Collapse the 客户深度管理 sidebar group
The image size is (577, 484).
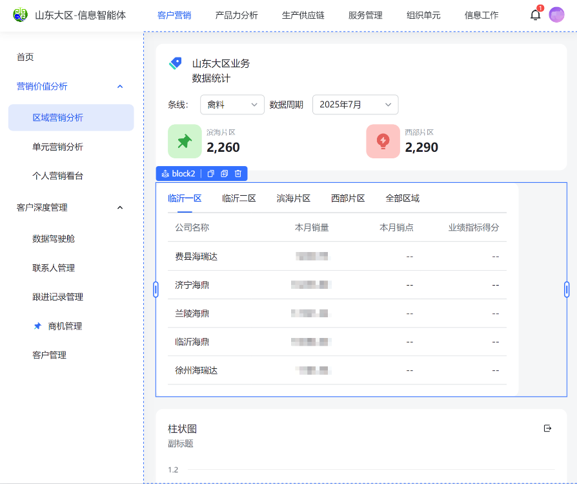120,207
